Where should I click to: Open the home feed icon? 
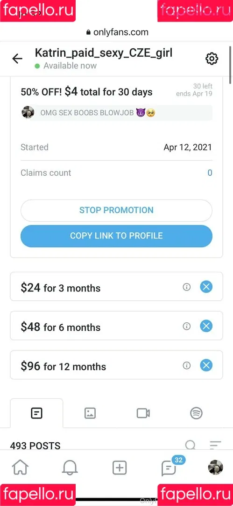click(20, 468)
